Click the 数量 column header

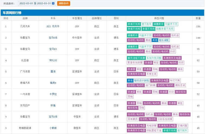click(x=198, y=18)
